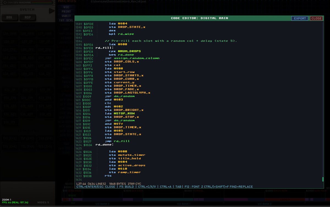Select the PRINT macro
330x207 pixels.
click(66, 12)
